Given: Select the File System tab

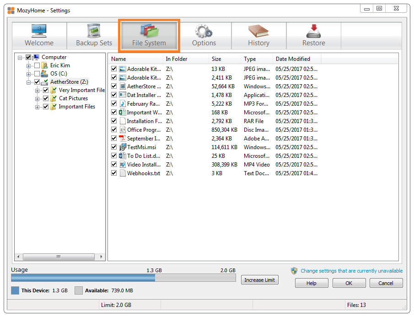Looking at the screenshot, I should pyautogui.click(x=149, y=36).
